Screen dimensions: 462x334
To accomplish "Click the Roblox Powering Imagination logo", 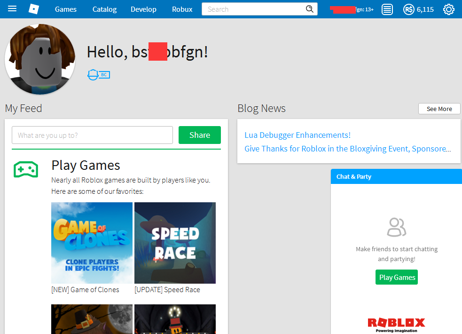I will coord(396,325).
